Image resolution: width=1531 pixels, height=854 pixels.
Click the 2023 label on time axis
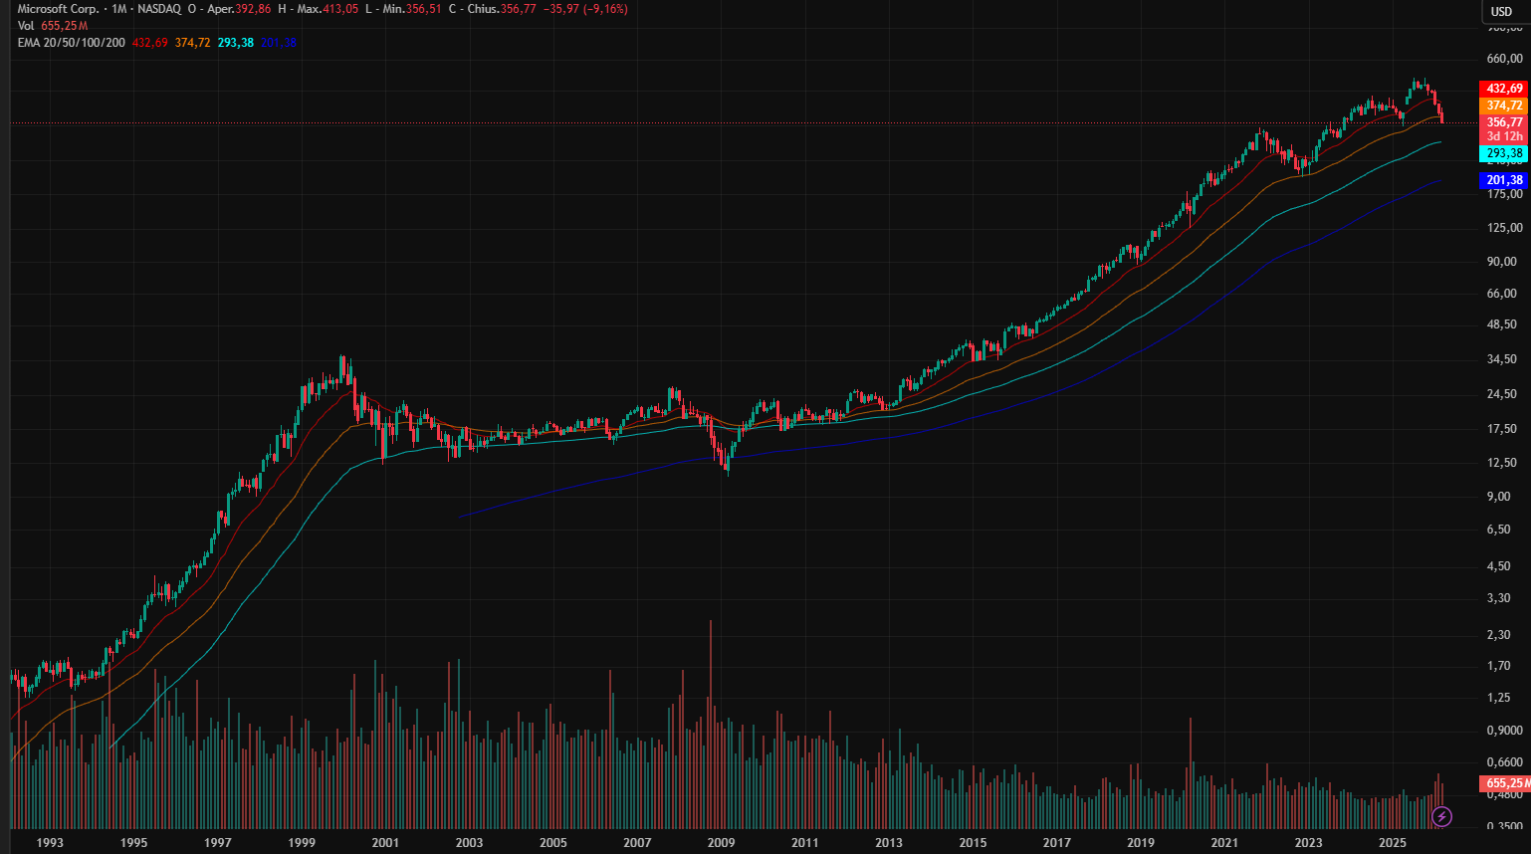[1308, 843]
